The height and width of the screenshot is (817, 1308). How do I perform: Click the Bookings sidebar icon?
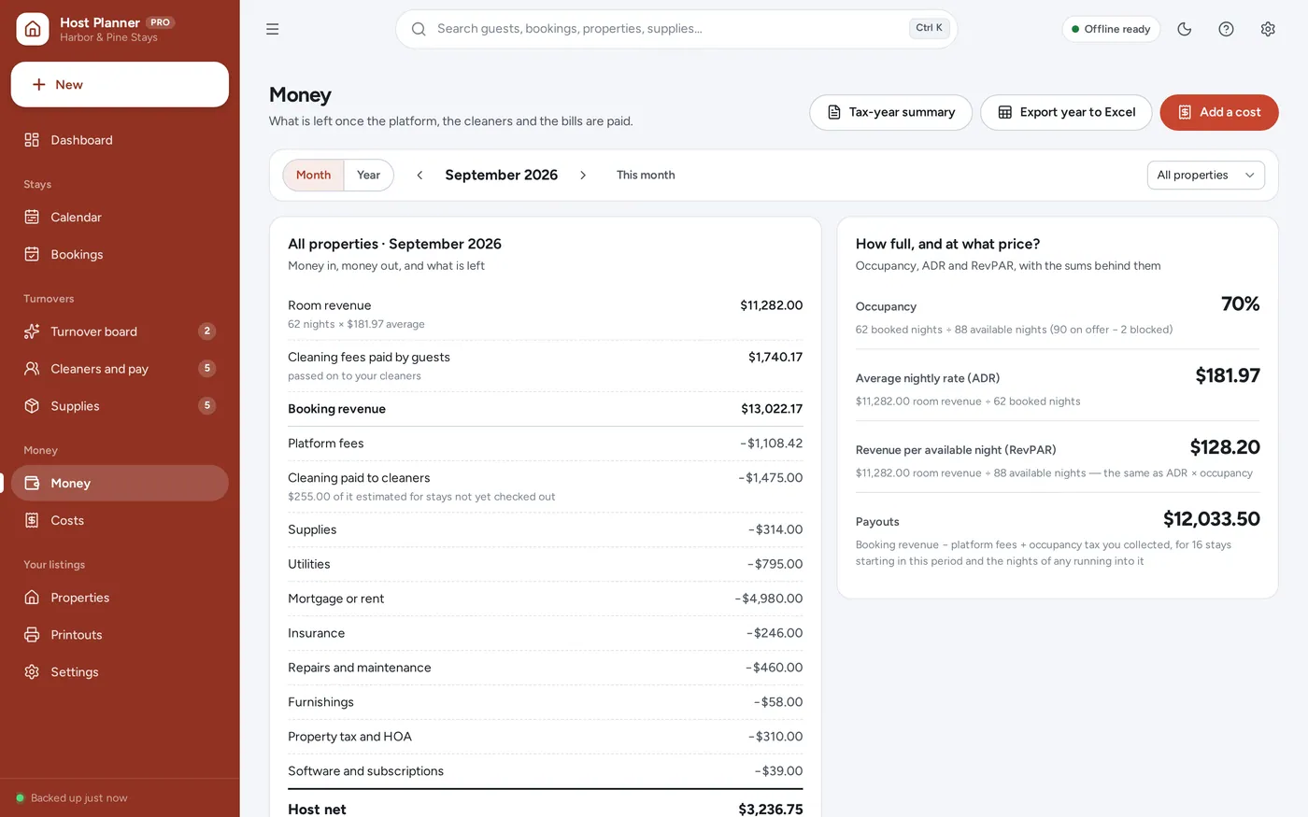point(32,254)
